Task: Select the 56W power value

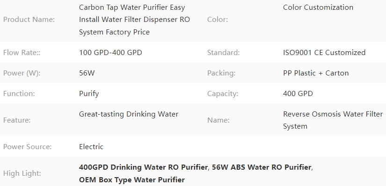Action: point(87,73)
